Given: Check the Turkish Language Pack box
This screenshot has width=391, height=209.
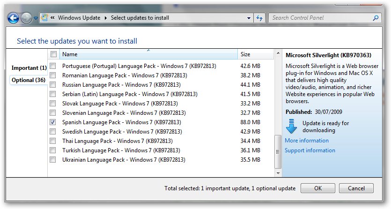Looking at the screenshot, I should pos(52,150).
